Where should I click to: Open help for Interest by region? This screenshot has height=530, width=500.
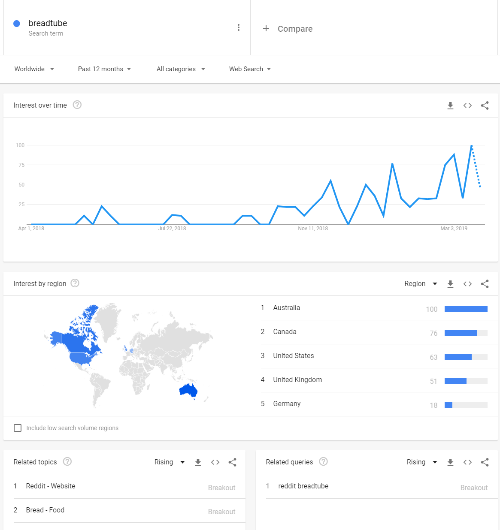pyautogui.click(x=75, y=283)
